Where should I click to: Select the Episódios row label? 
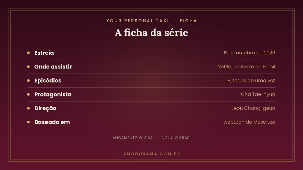click(x=48, y=81)
